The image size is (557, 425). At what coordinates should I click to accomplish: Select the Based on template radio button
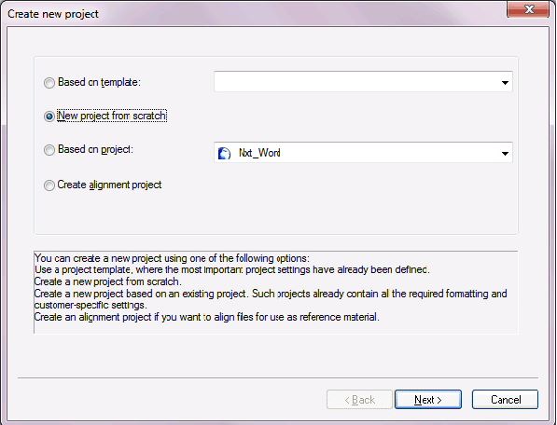tap(49, 83)
